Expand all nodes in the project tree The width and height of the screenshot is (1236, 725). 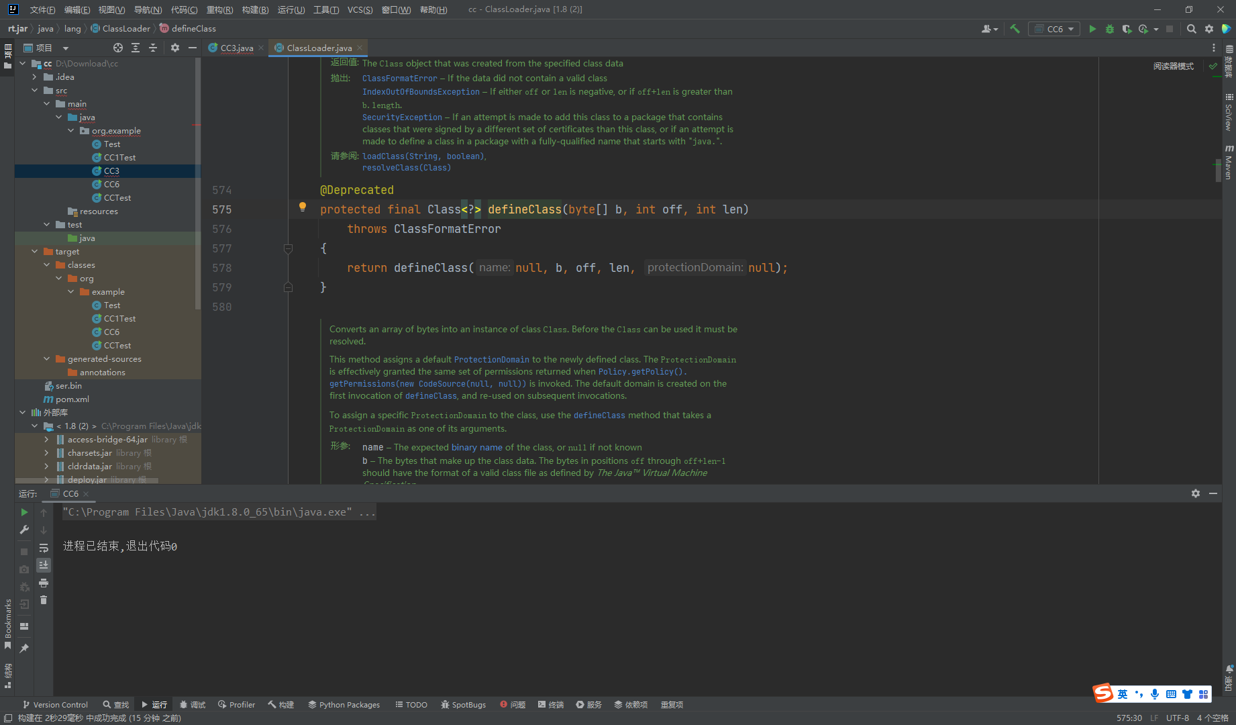click(136, 48)
